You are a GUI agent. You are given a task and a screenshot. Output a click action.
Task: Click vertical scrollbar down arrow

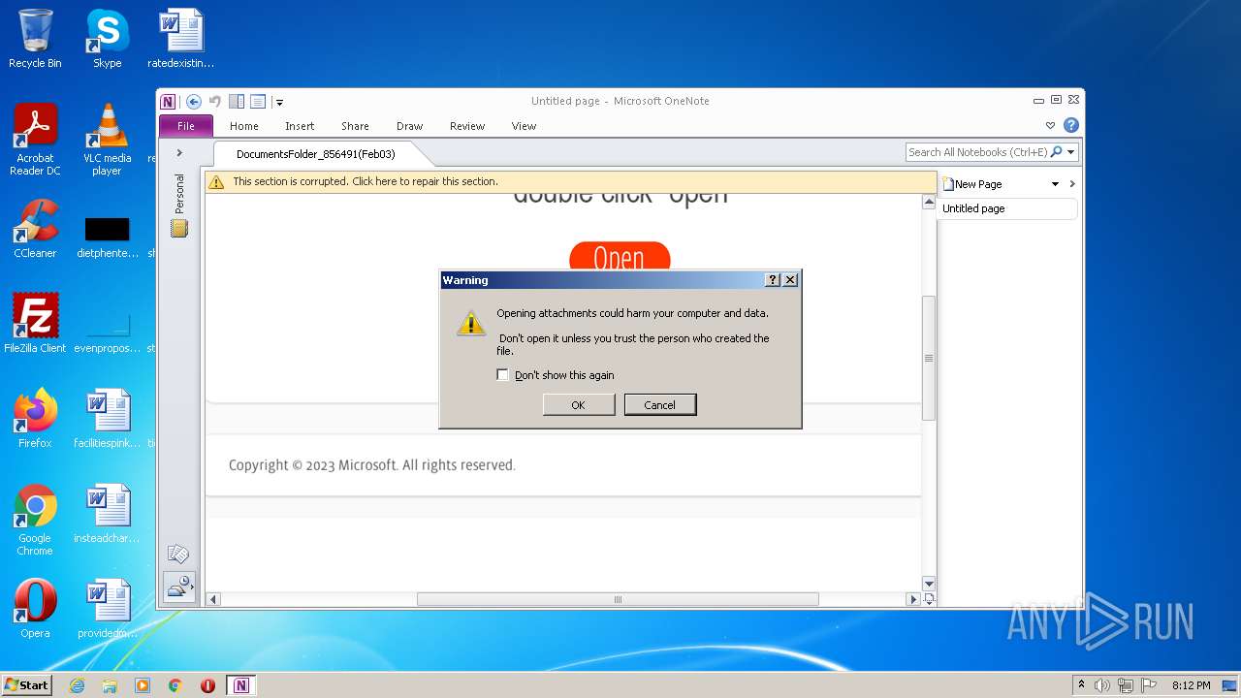coord(929,584)
